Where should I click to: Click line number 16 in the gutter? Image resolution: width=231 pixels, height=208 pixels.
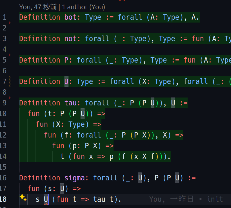(3, 178)
